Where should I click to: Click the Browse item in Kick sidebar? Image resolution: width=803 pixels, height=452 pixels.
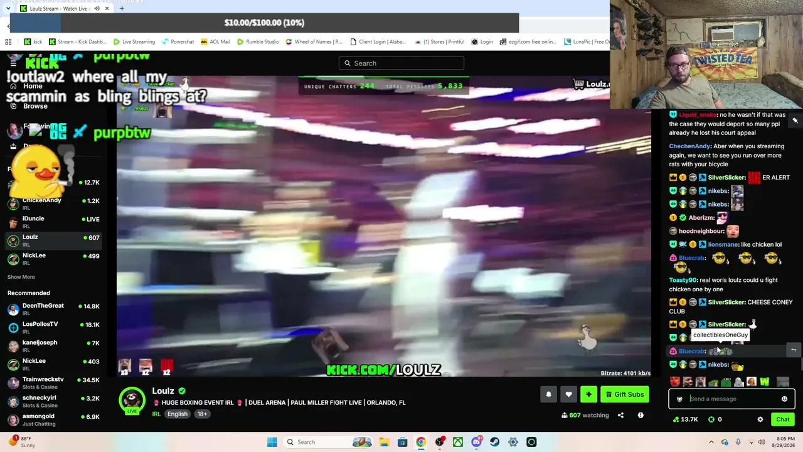point(35,106)
